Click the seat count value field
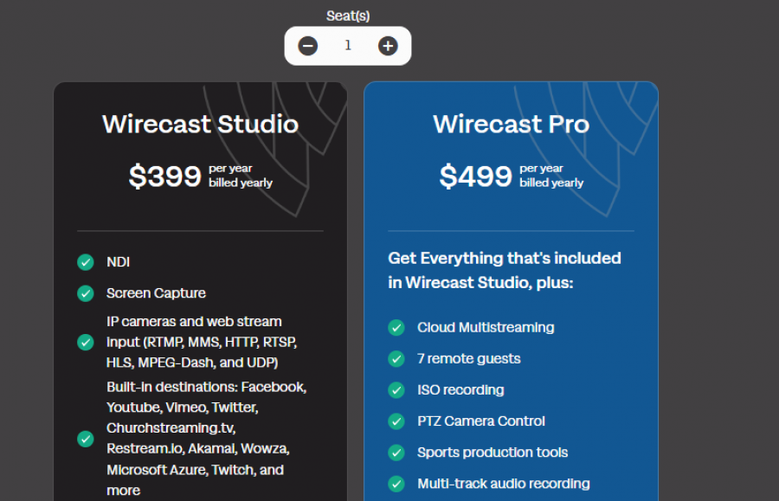This screenshot has width=779, height=501. click(348, 46)
